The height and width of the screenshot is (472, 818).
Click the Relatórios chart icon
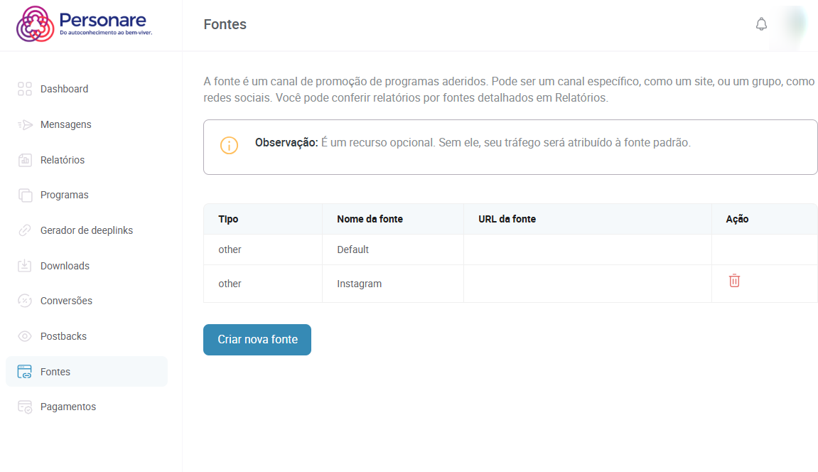[x=25, y=160]
